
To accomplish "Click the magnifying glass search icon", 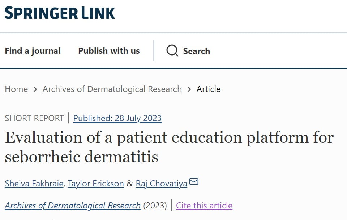I will click(172, 50).
